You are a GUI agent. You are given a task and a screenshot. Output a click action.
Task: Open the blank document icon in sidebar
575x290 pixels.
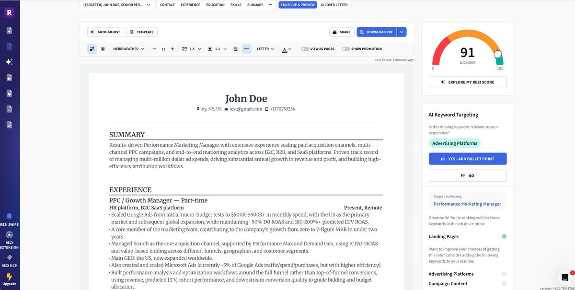[9, 46]
